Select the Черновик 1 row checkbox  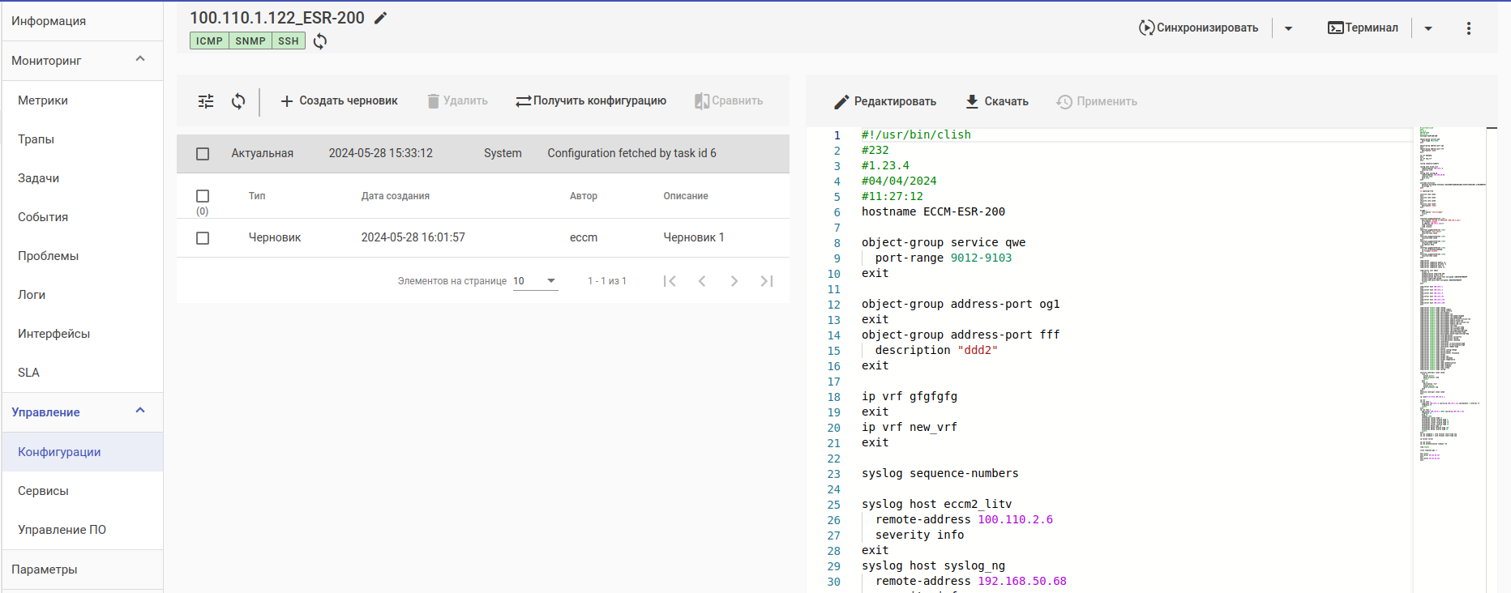pos(203,238)
